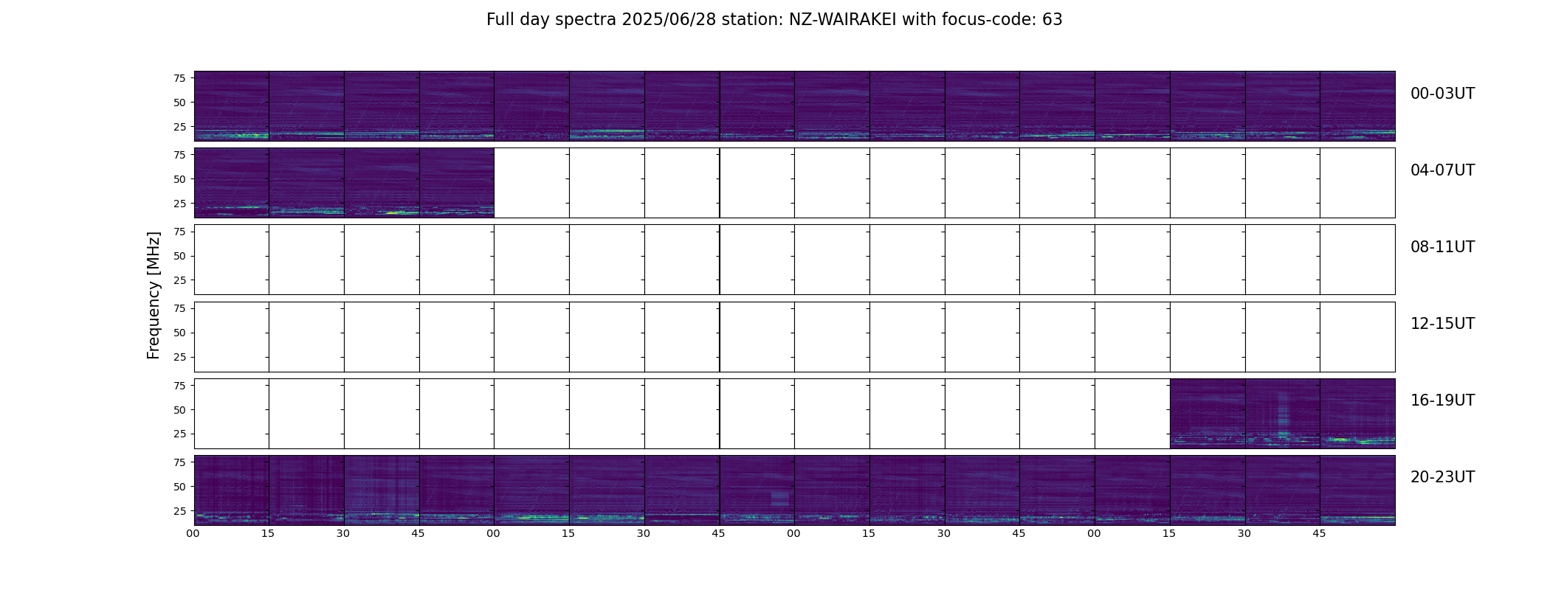The width and height of the screenshot is (1550, 590).
Task: Select the '04-07UT' row label
Action: pos(1442,170)
